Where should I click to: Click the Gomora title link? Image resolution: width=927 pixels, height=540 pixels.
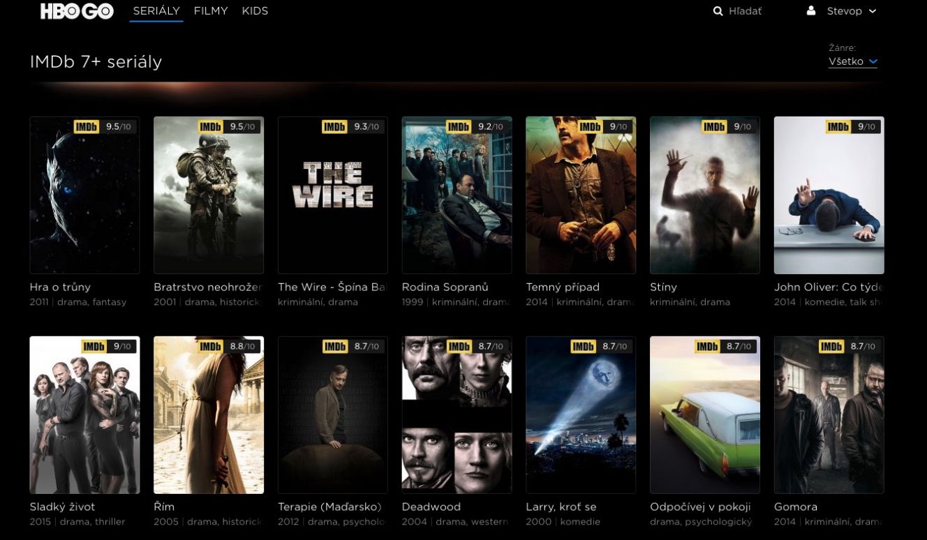click(796, 507)
